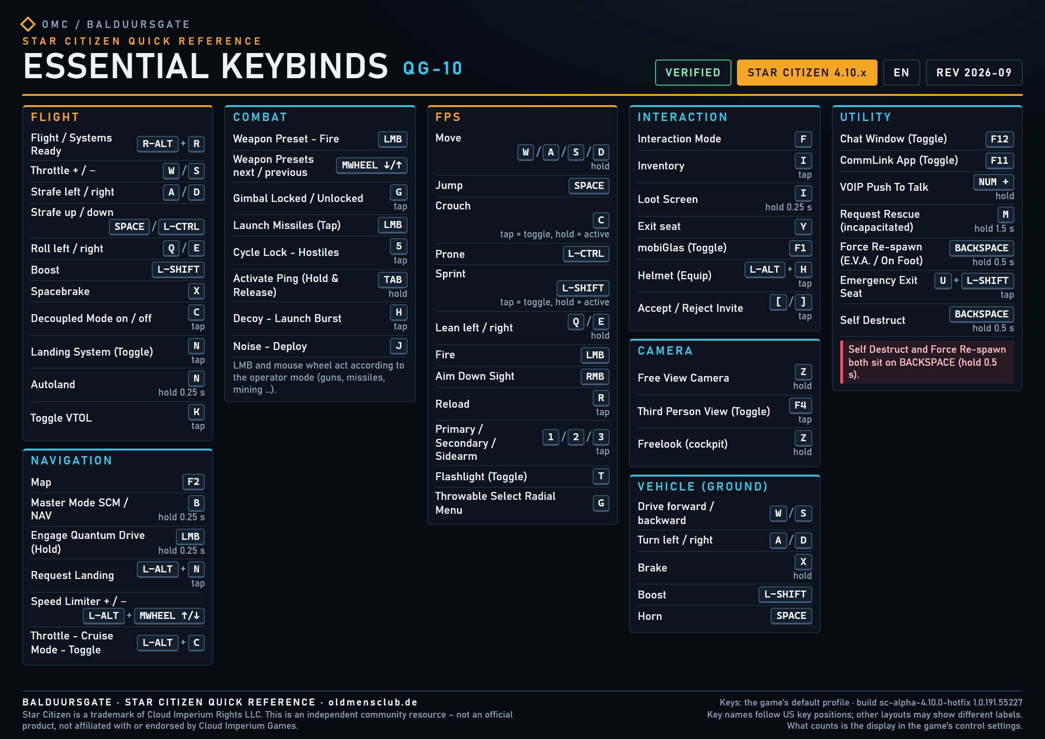Click the 'Gimbal Locked / Unlocked' label
The image size is (1045, 739).
click(298, 198)
